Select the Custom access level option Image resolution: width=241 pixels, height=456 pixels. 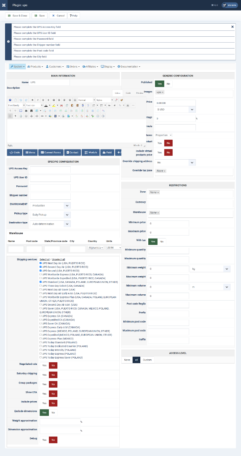pos(147,360)
